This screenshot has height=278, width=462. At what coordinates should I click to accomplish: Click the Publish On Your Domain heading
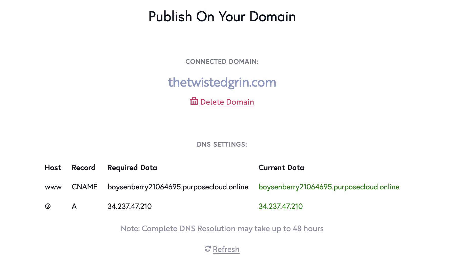click(x=222, y=16)
